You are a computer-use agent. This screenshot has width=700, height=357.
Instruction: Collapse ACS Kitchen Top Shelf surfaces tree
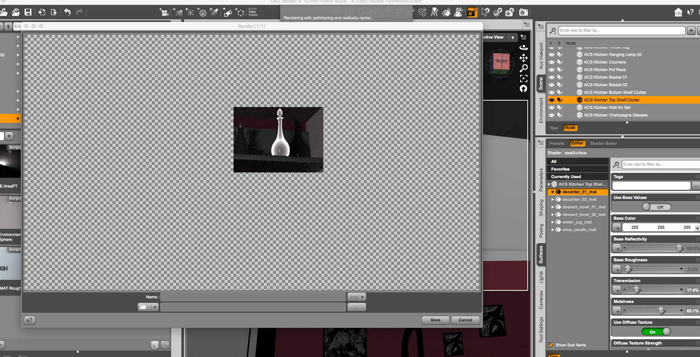[549, 184]
